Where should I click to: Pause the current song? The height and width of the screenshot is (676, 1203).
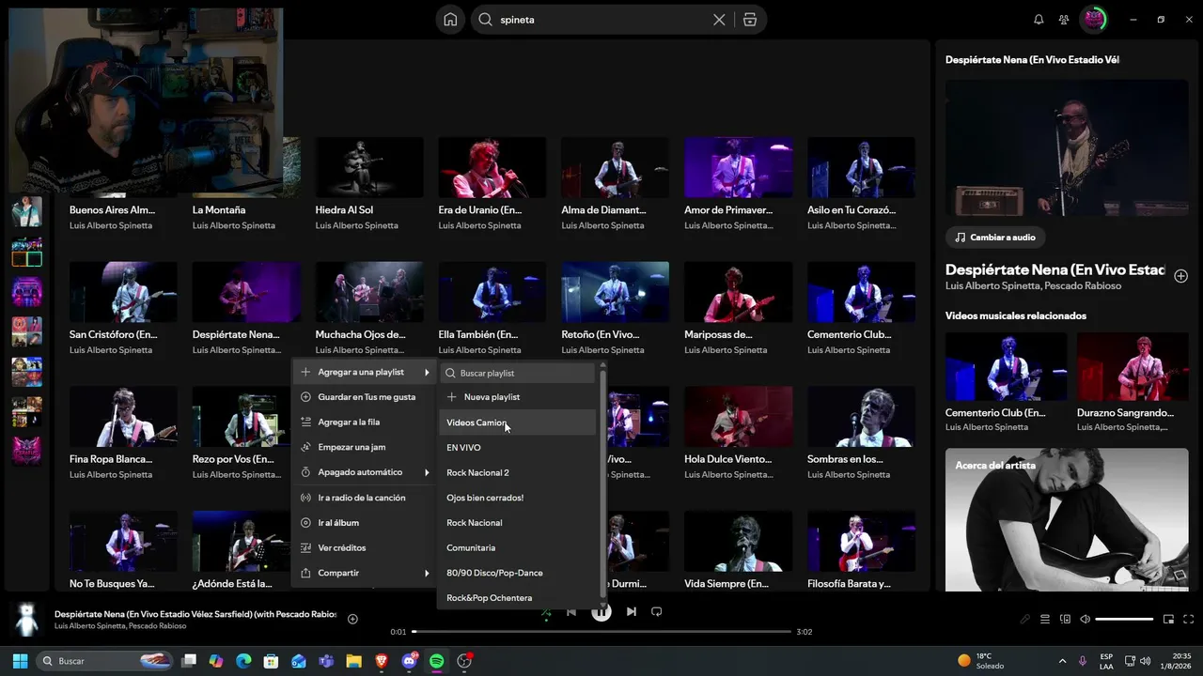point(601,612)
